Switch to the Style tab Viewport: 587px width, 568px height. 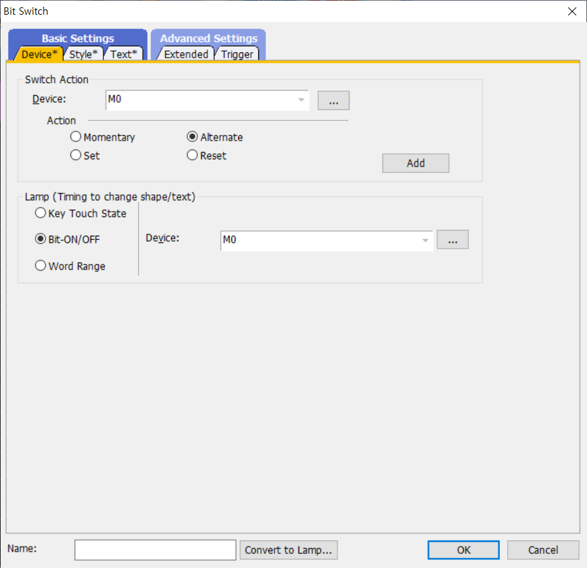click(x=83, y=54)
